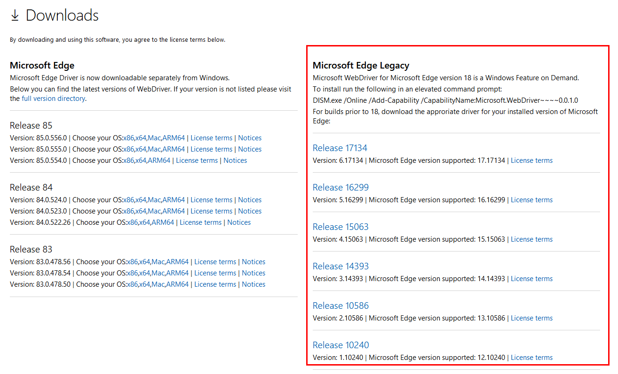
Task: Download ARM64 driver for version 83.0.478.50
Action: point(177,284)
